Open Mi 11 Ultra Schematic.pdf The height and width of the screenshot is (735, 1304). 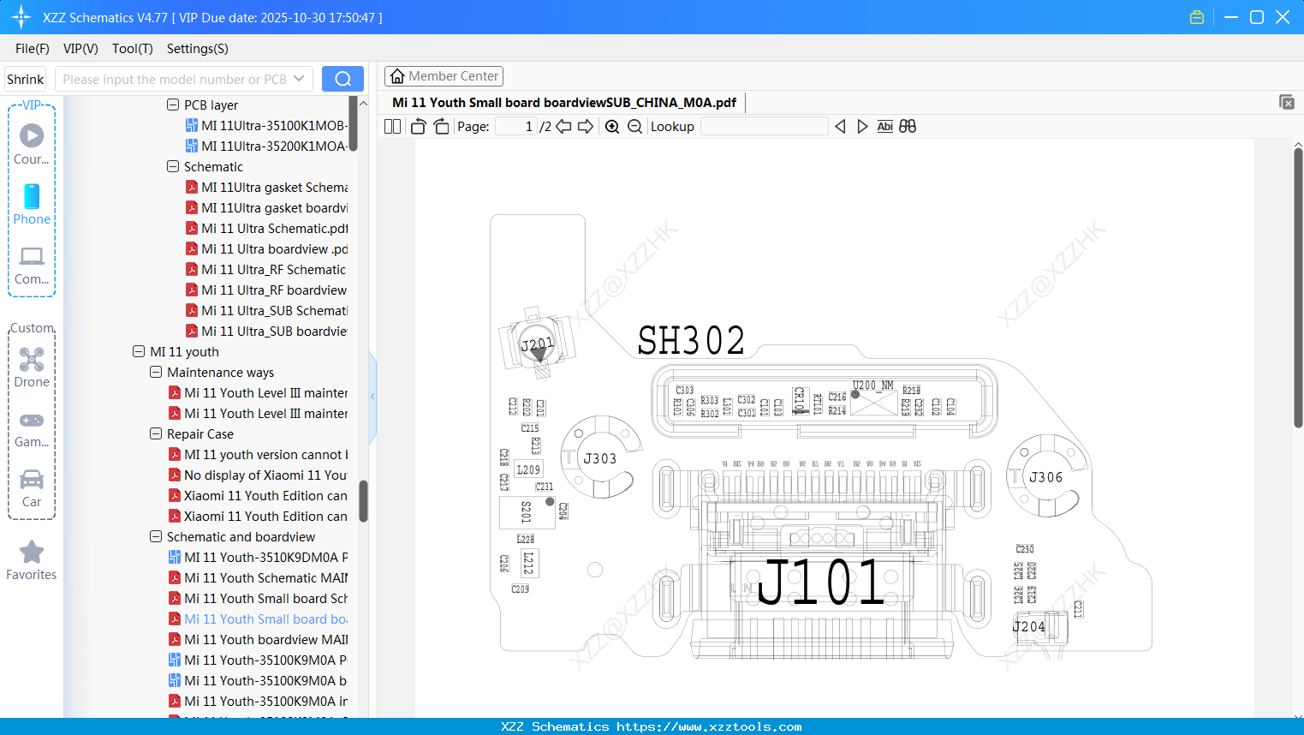272,228
